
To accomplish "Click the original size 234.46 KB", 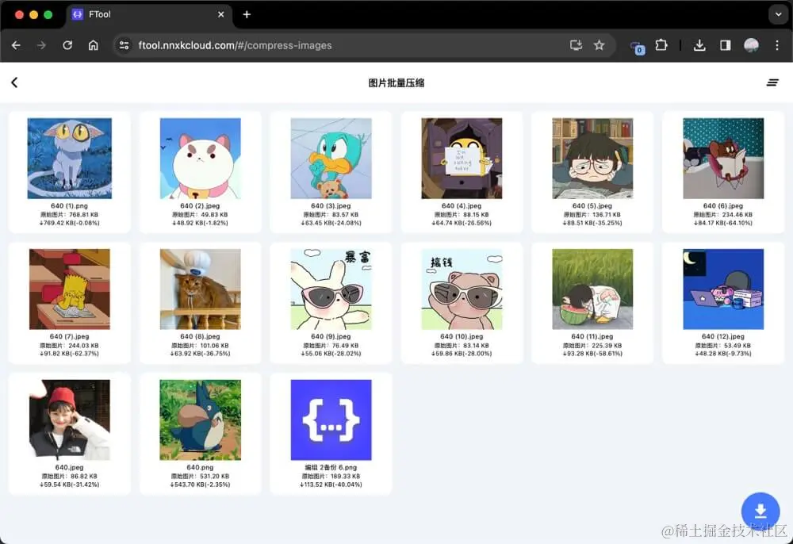I will click(737, 215).
